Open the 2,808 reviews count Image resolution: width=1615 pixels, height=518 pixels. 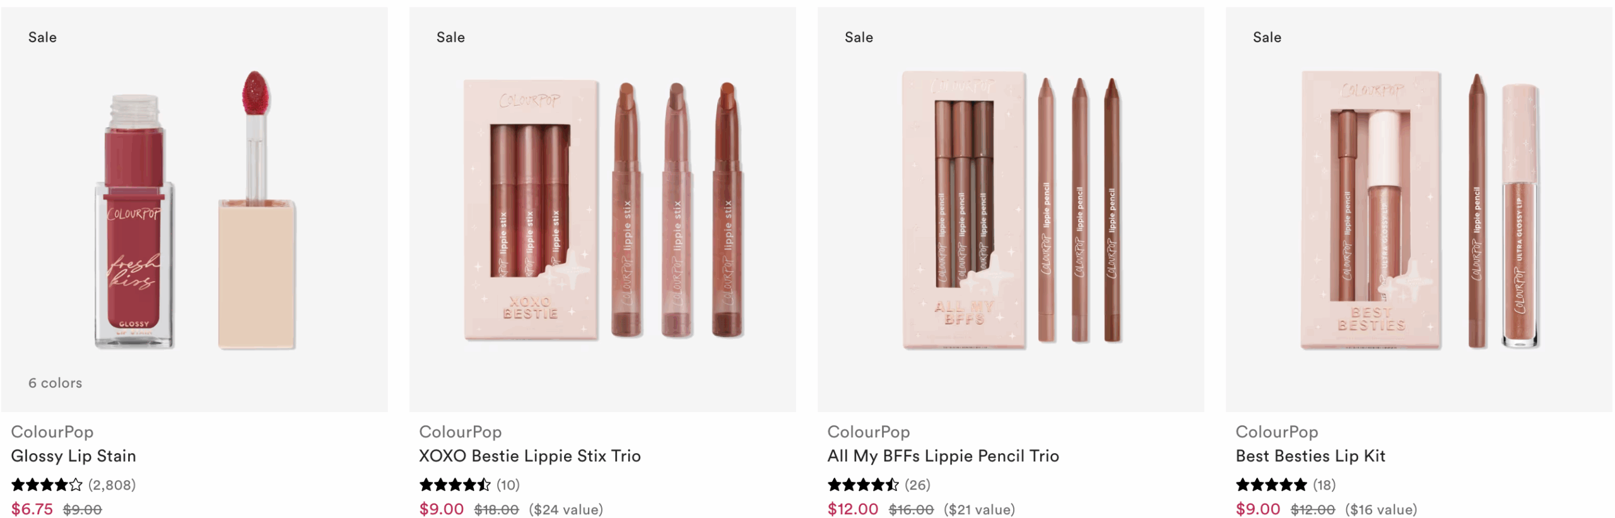tap(112, 485)
